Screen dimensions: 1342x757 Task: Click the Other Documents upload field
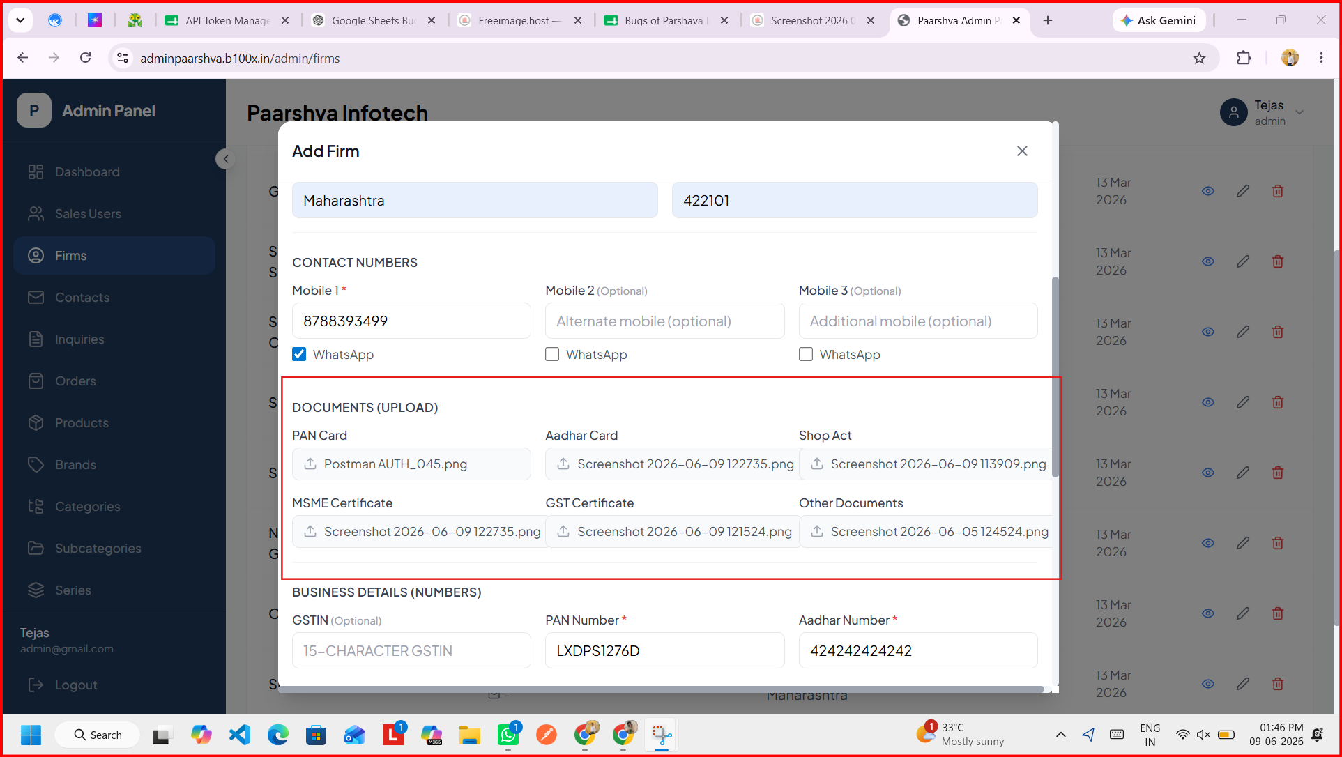pos(925,531)
